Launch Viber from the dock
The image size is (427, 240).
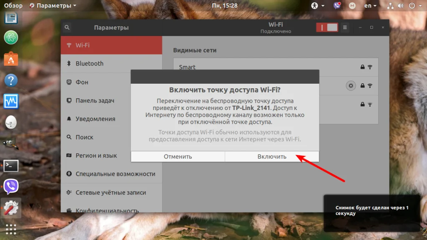pos(11,186)
